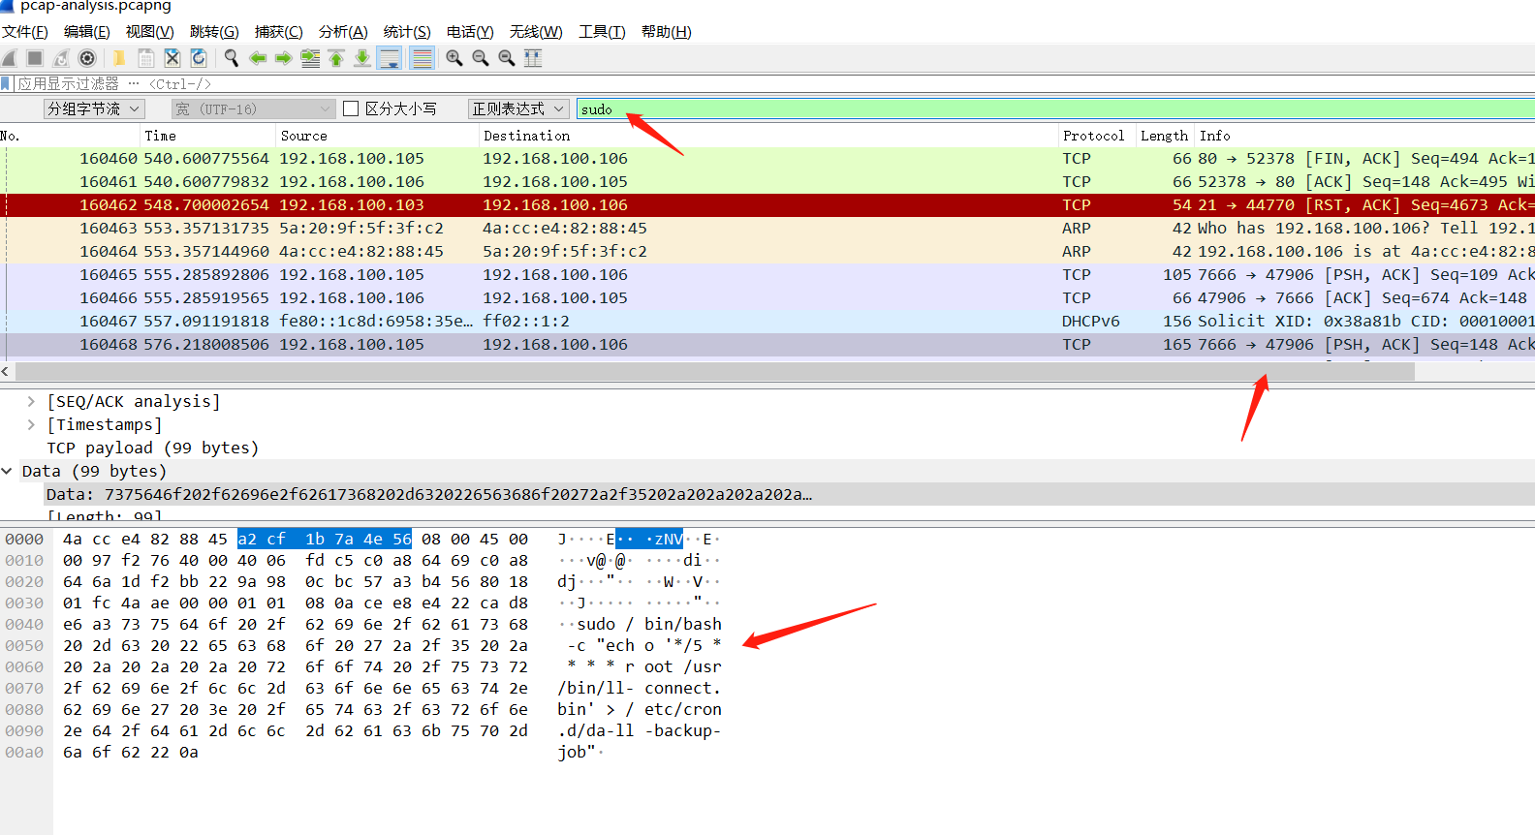Zoom in the main window text
Viewport: 1535px width, 835px height.
pyautogui.click(x=454, y=58)
